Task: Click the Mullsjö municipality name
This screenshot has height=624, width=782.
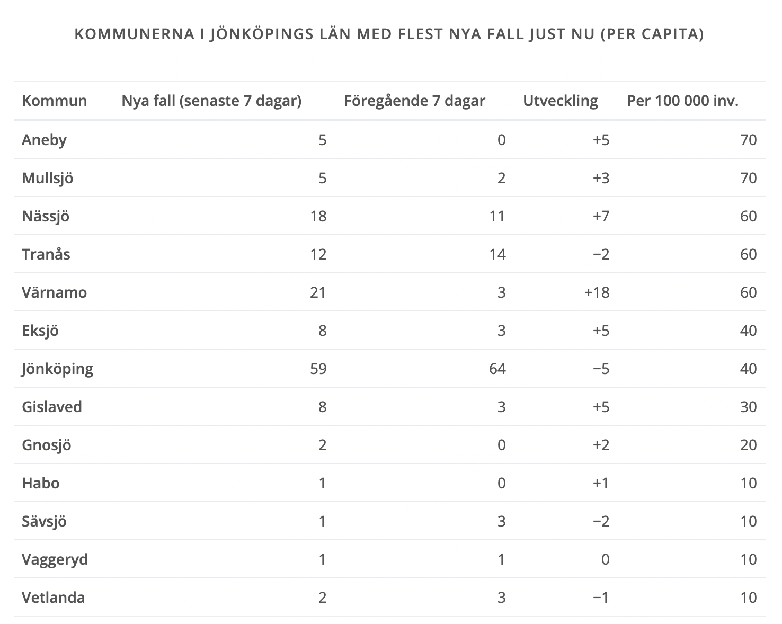Action: [x=48, y=178]
